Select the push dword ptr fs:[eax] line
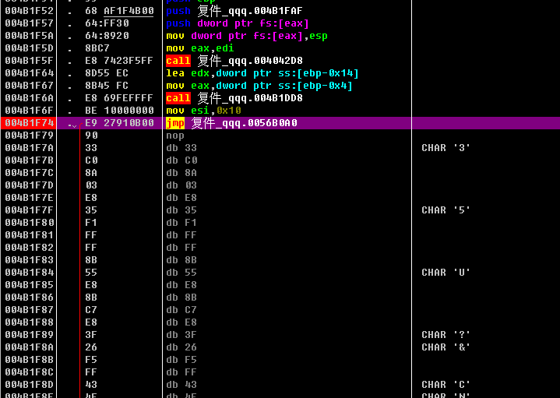This screenshot has height=398, width=560. [x=237, y=23]
